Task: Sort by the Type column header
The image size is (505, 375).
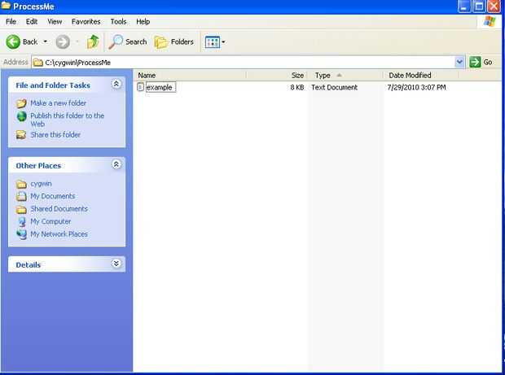Action: tap(345, 76)
